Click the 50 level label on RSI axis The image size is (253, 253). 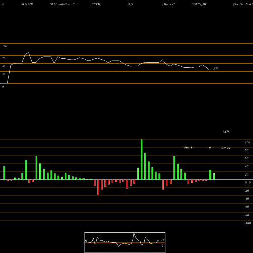tap(4, 66)
